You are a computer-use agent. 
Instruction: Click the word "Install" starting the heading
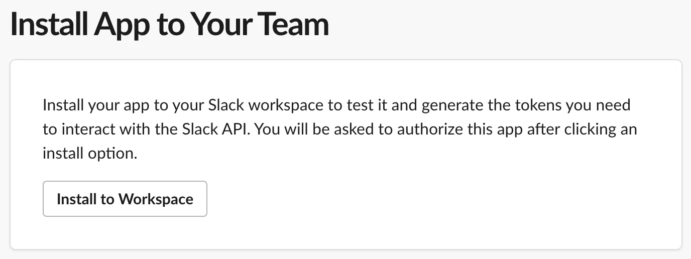pos(49,24)
